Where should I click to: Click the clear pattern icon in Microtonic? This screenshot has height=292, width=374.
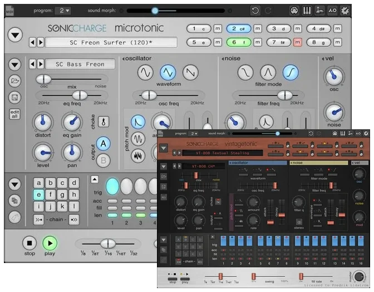[x=15, y=217]
